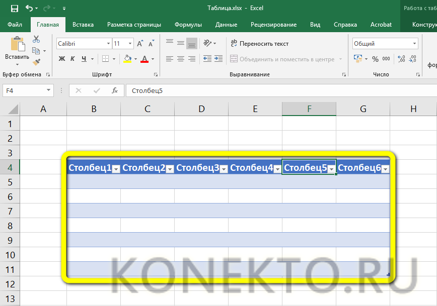Toggle bold formatting (Ж)

click(x=62, y=59)
